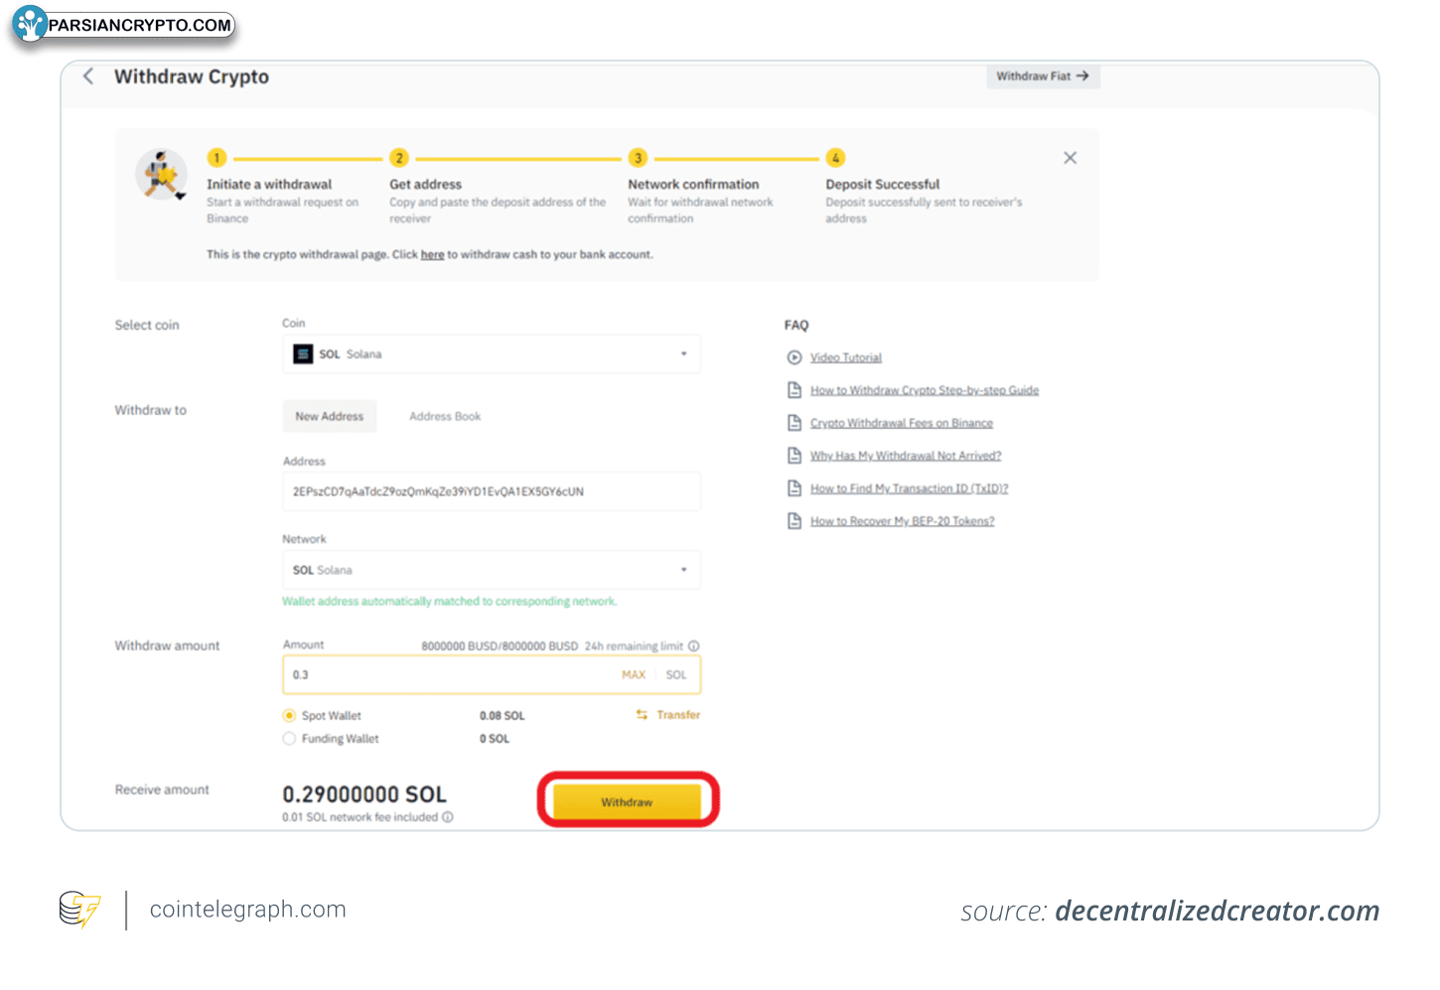Click the '0.08 SOL' spot balance
This screenshot has height=990, width=1440.
pos(503,716)
